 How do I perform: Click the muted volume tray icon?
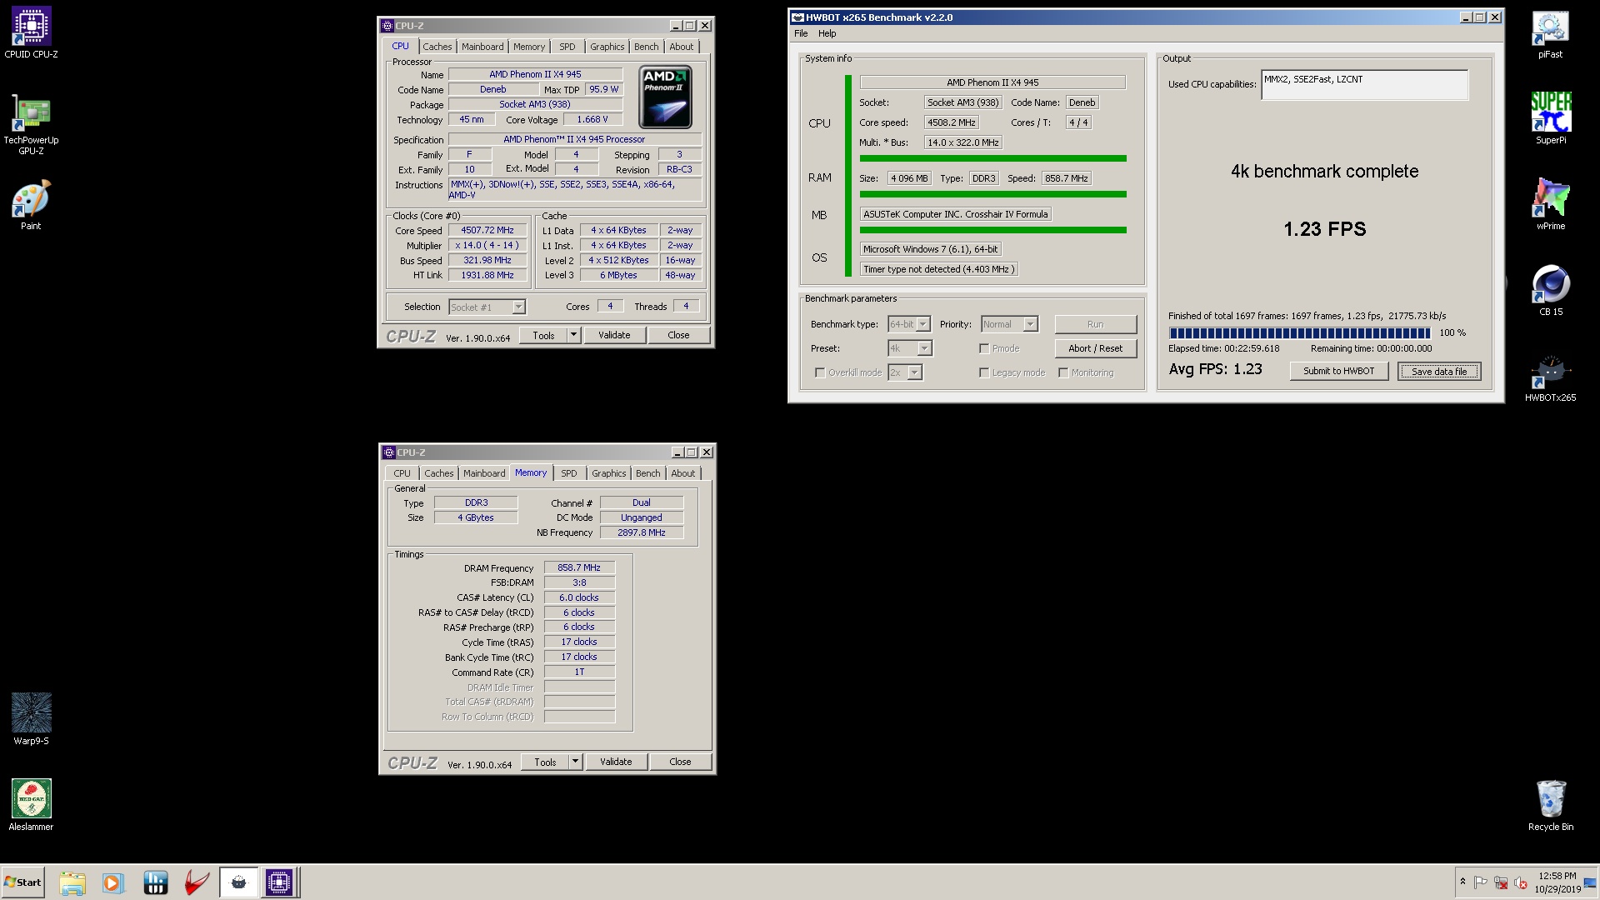[x=1520, y=882]
